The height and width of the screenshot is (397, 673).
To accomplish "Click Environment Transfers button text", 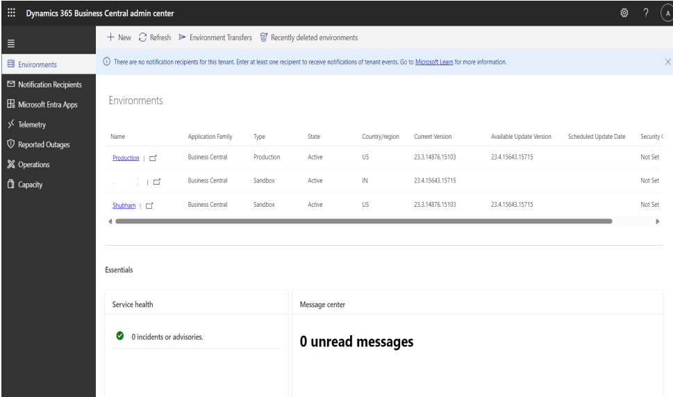I will click(221, 37).
